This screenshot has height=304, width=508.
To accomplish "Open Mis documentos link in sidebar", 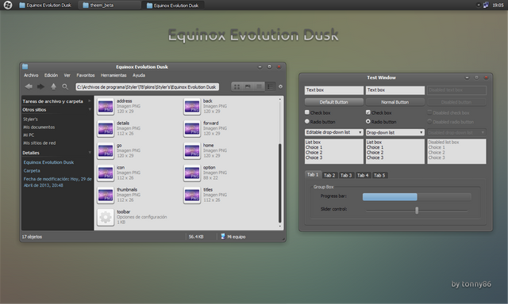I will point(39,127).
